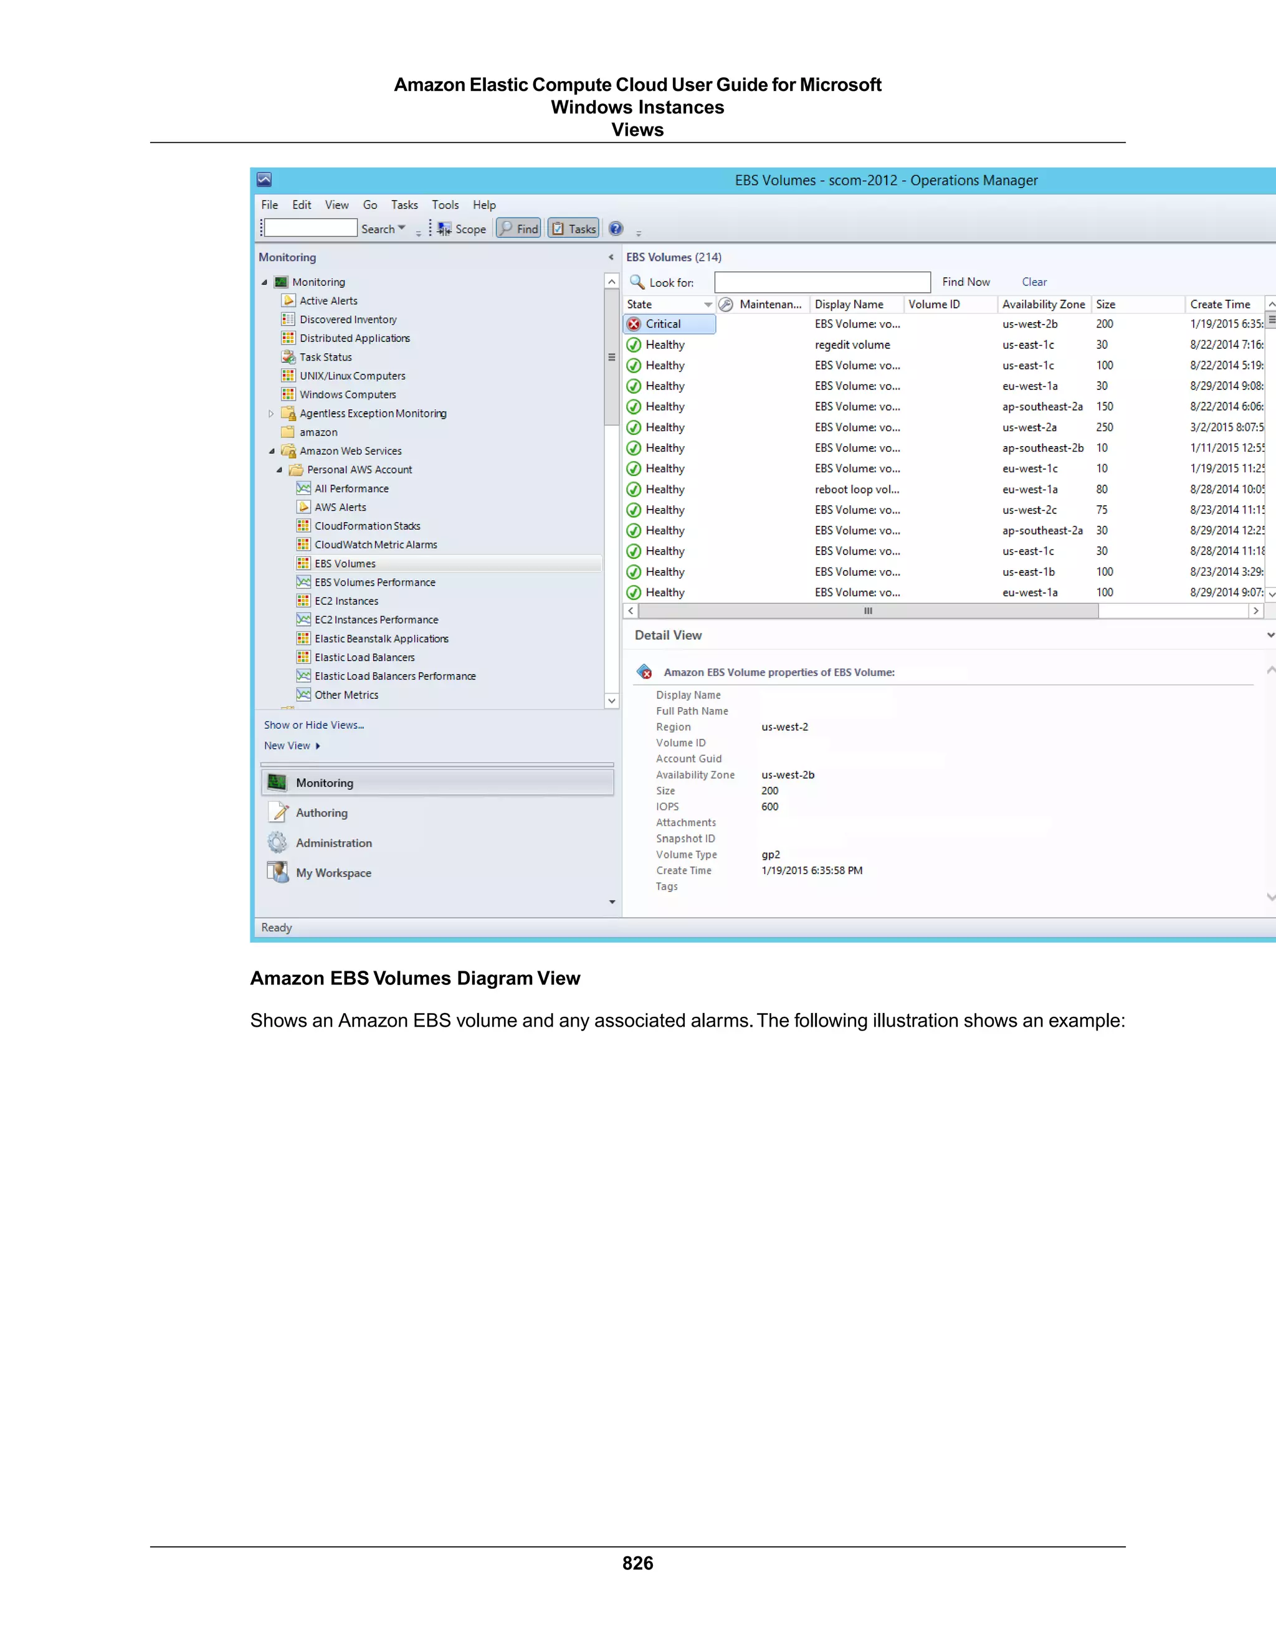Click the Amazon EBS Volume properties icon
The image size is (1276, 1651).
pyautogui.click(x=644, y=671)
